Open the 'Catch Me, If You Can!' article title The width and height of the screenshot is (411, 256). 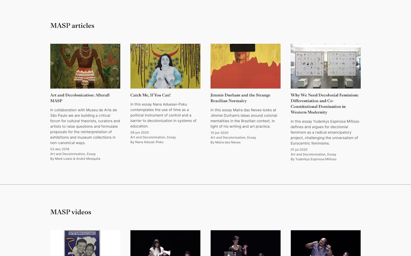click(x=151, y=95)
